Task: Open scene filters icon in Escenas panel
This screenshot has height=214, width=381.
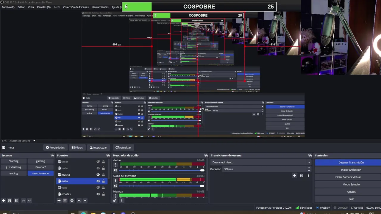Action: pos(16,201)
